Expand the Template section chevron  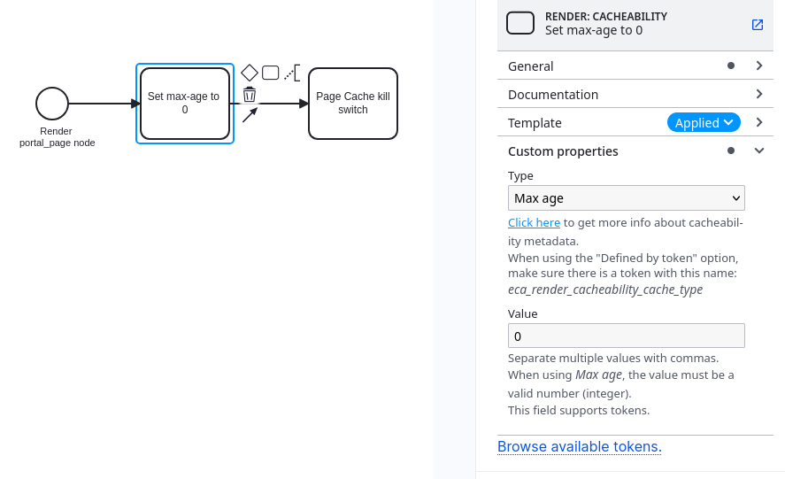(759, 122)
